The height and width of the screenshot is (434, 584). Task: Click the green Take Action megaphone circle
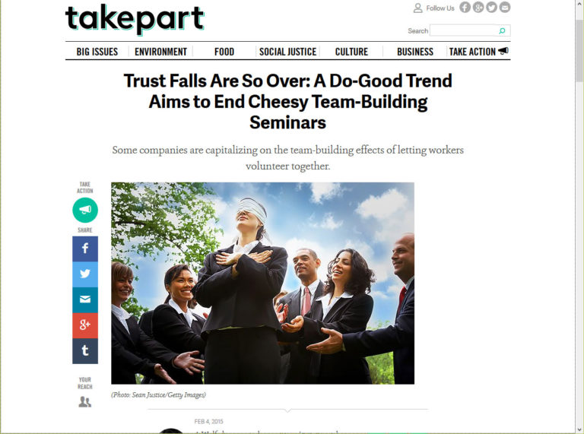[x=85, y=211]
